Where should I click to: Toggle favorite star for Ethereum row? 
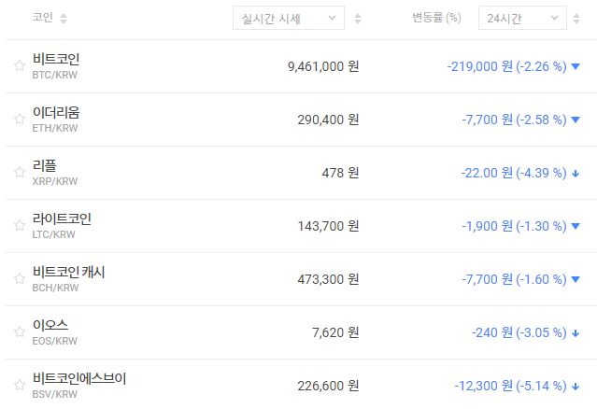coord(19,120)
